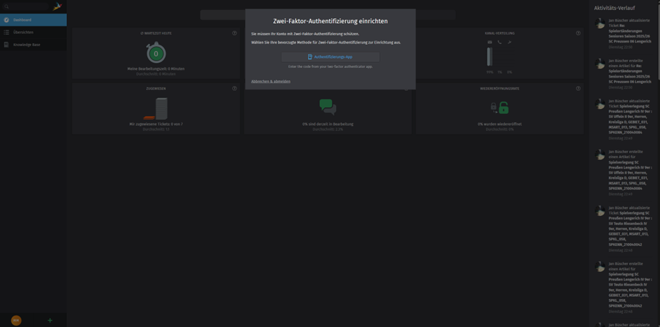Click the help icon in Wartezeit Heute
Image resolution: width=660 pixels, height=327 pixels.
(x=235, y=33)
